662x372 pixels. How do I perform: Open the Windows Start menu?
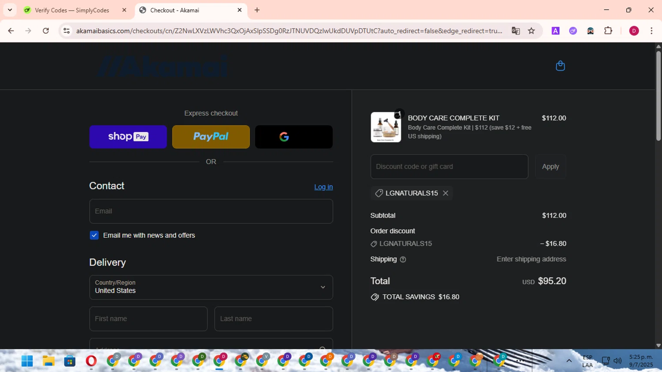click(x=27, y=361)
